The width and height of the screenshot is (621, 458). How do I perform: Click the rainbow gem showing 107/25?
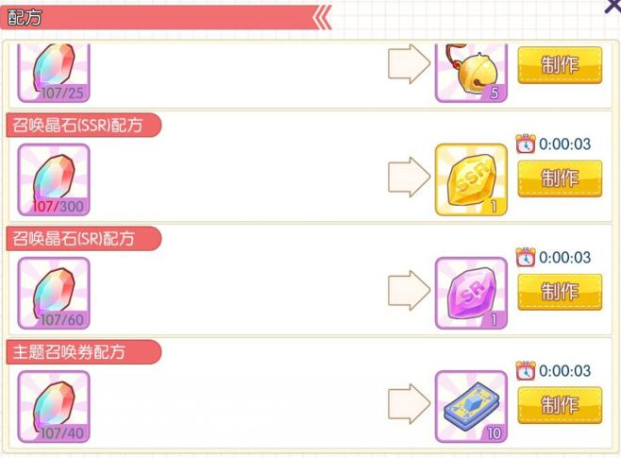(x=53, y=72)
